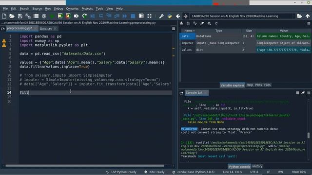Open the View menu

pyautogui.click(x=109, y=9)
